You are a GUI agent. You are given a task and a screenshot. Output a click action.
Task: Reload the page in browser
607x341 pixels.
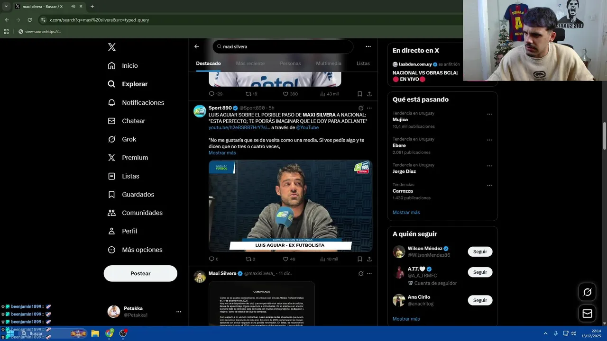29,20
